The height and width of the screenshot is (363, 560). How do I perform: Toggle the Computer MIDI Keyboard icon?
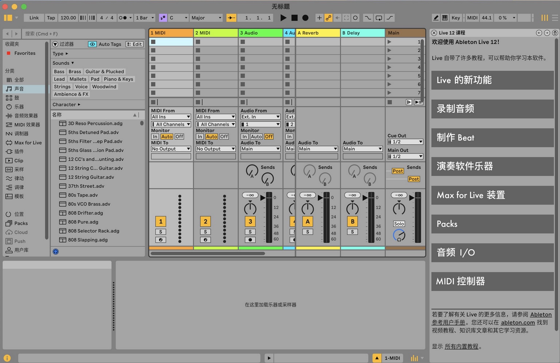click(445, 17)
